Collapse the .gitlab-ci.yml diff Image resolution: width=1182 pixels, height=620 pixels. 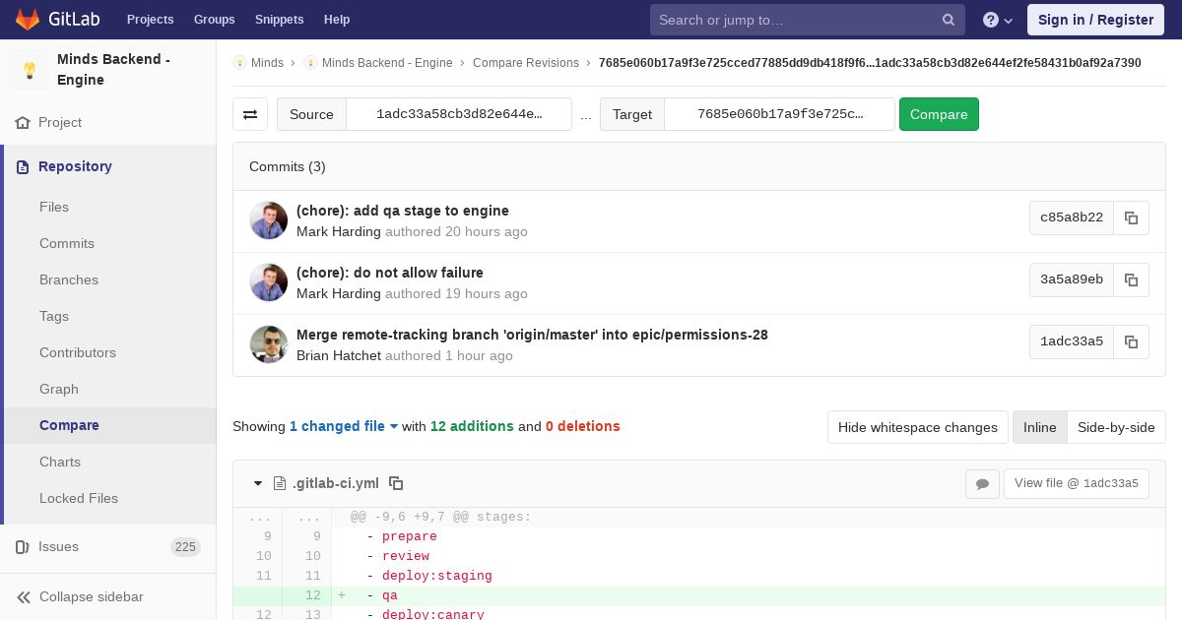pyautogui.click(x=258, y=483)
